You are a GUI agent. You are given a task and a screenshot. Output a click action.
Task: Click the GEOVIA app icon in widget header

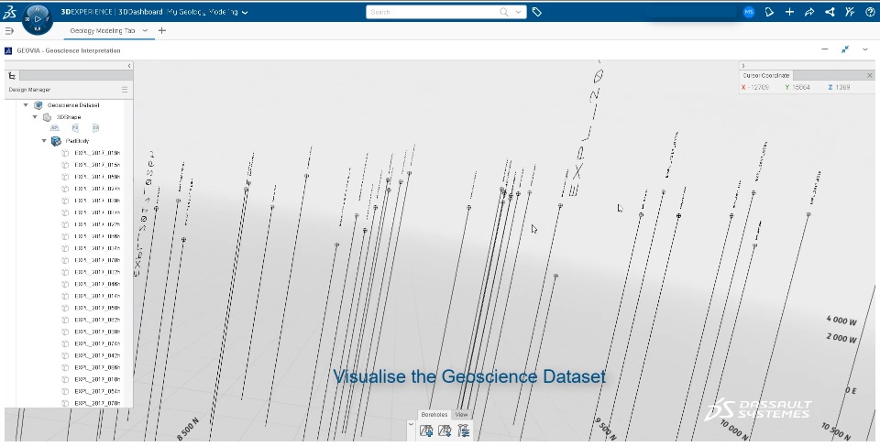click(8, 50)
